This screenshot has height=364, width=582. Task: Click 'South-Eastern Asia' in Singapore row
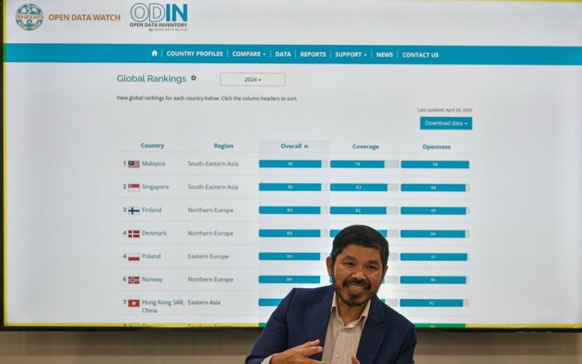(213, 187)
